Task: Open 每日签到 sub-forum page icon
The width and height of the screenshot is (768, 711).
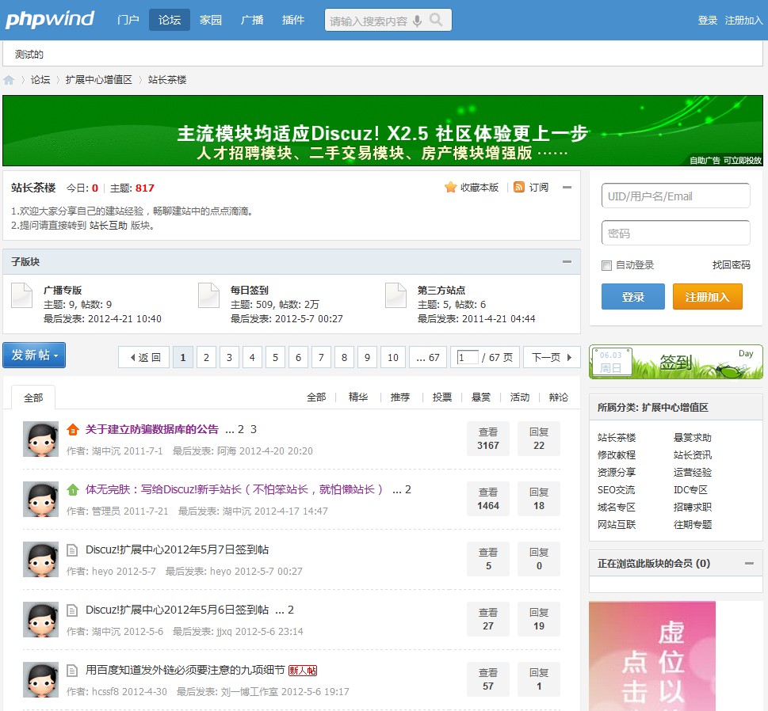Action: 208,295
